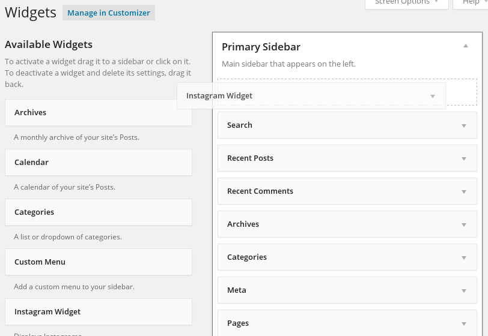Expand the Pages widget arrow
The height and width of the screenshot is (336, 488).
coord(464,323)
